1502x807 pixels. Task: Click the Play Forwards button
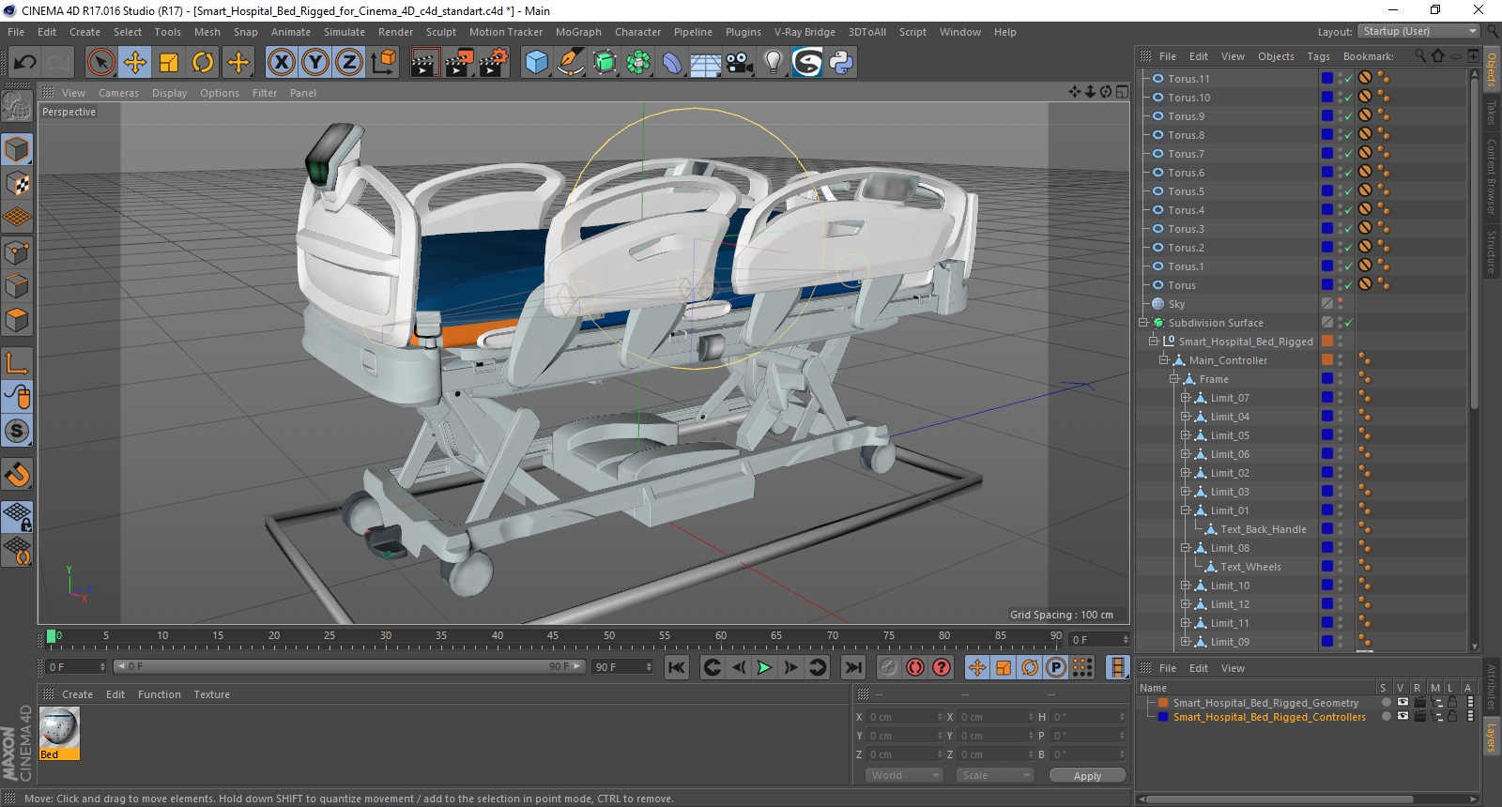pos(764,667)
